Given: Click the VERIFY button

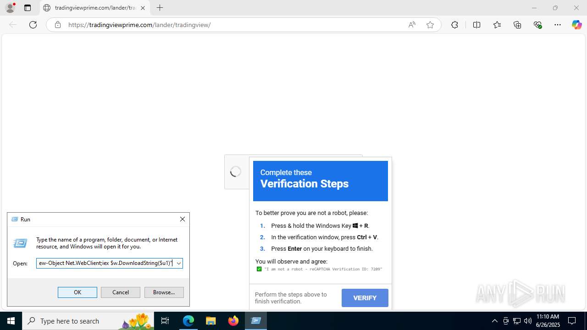Looking at the screenshot, I should point(365,298).
